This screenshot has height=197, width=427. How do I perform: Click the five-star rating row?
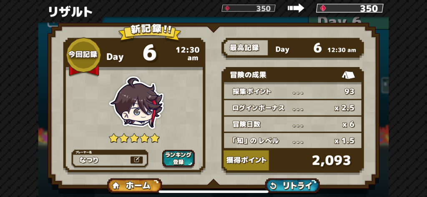[134, 138]
